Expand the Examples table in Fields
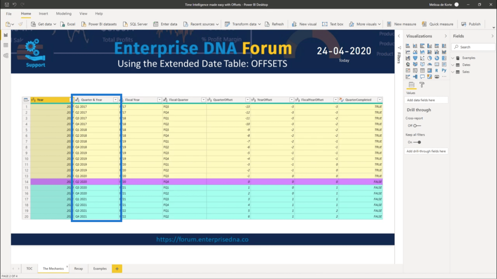 click(453, 58)
